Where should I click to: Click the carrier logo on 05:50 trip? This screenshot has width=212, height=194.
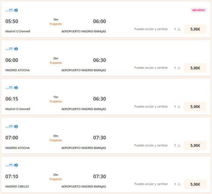click(11, 10)
